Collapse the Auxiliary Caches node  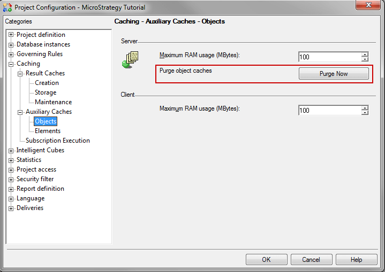20,112
